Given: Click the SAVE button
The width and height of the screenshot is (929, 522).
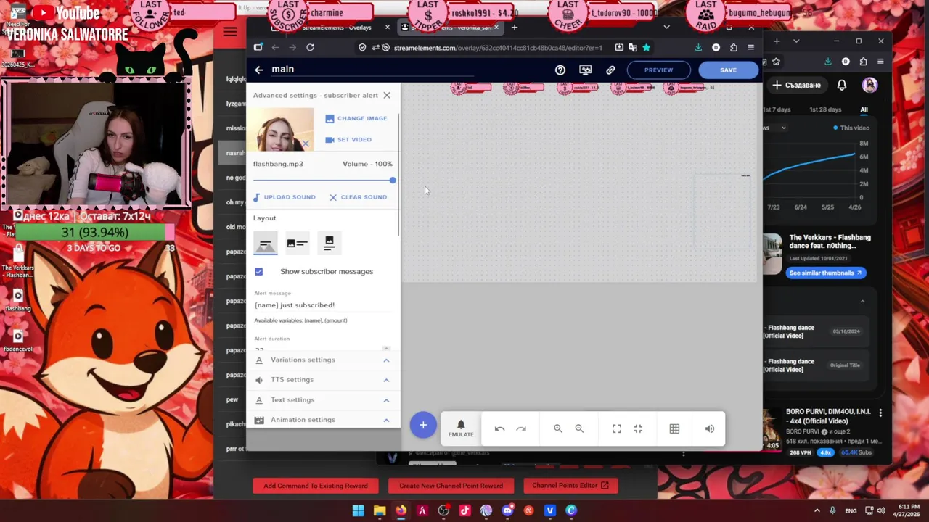Looking at the screenshot, I should point(728,70).
